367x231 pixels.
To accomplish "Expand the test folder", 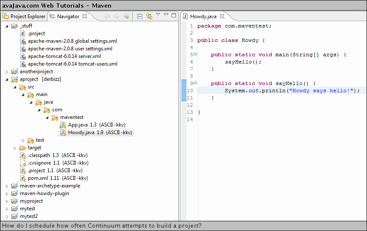I will click(23, 140).
